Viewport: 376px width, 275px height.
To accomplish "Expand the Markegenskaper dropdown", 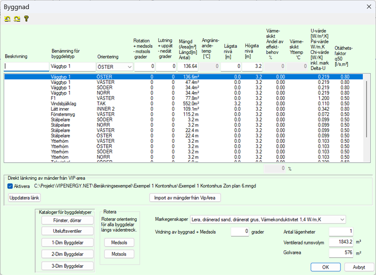I will tap(342, 219).
